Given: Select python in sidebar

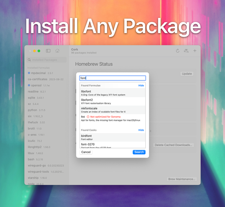Looking at the screenshot, I should tap(46, 110).
